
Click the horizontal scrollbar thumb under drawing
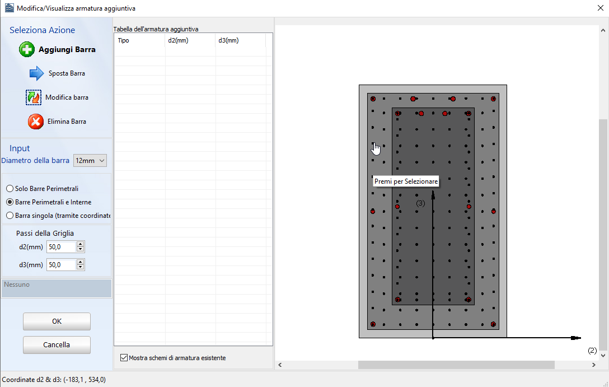[456, 365]
